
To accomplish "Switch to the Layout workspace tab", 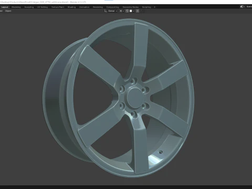I will pyautogui.click(x=5, y=7).
